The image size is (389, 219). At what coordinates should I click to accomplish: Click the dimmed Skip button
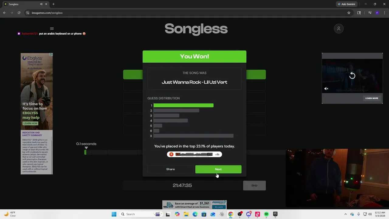254,186
